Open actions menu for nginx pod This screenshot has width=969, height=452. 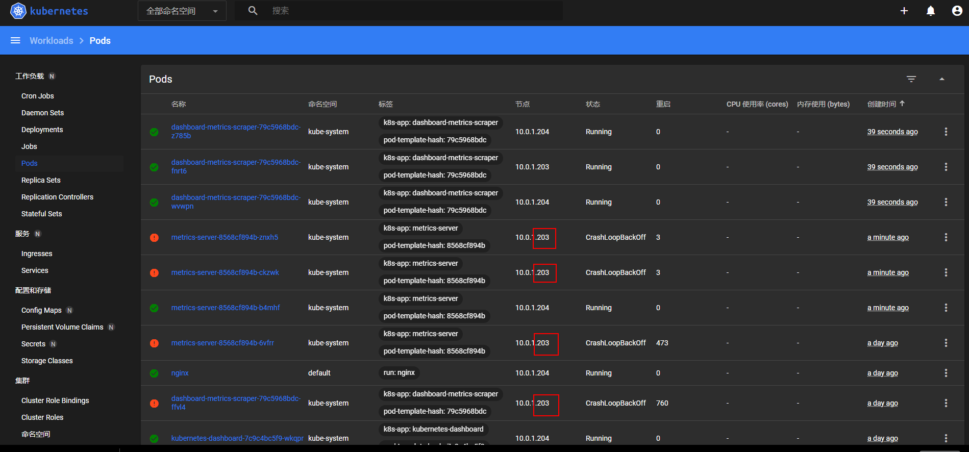tap(946, 373)
